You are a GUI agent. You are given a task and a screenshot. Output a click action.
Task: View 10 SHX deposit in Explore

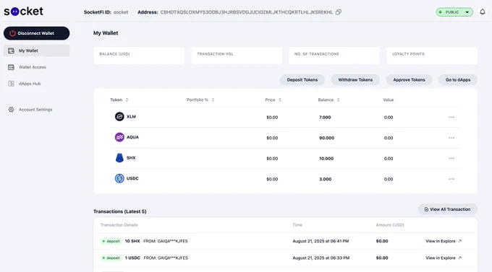[x=444, y=241]
